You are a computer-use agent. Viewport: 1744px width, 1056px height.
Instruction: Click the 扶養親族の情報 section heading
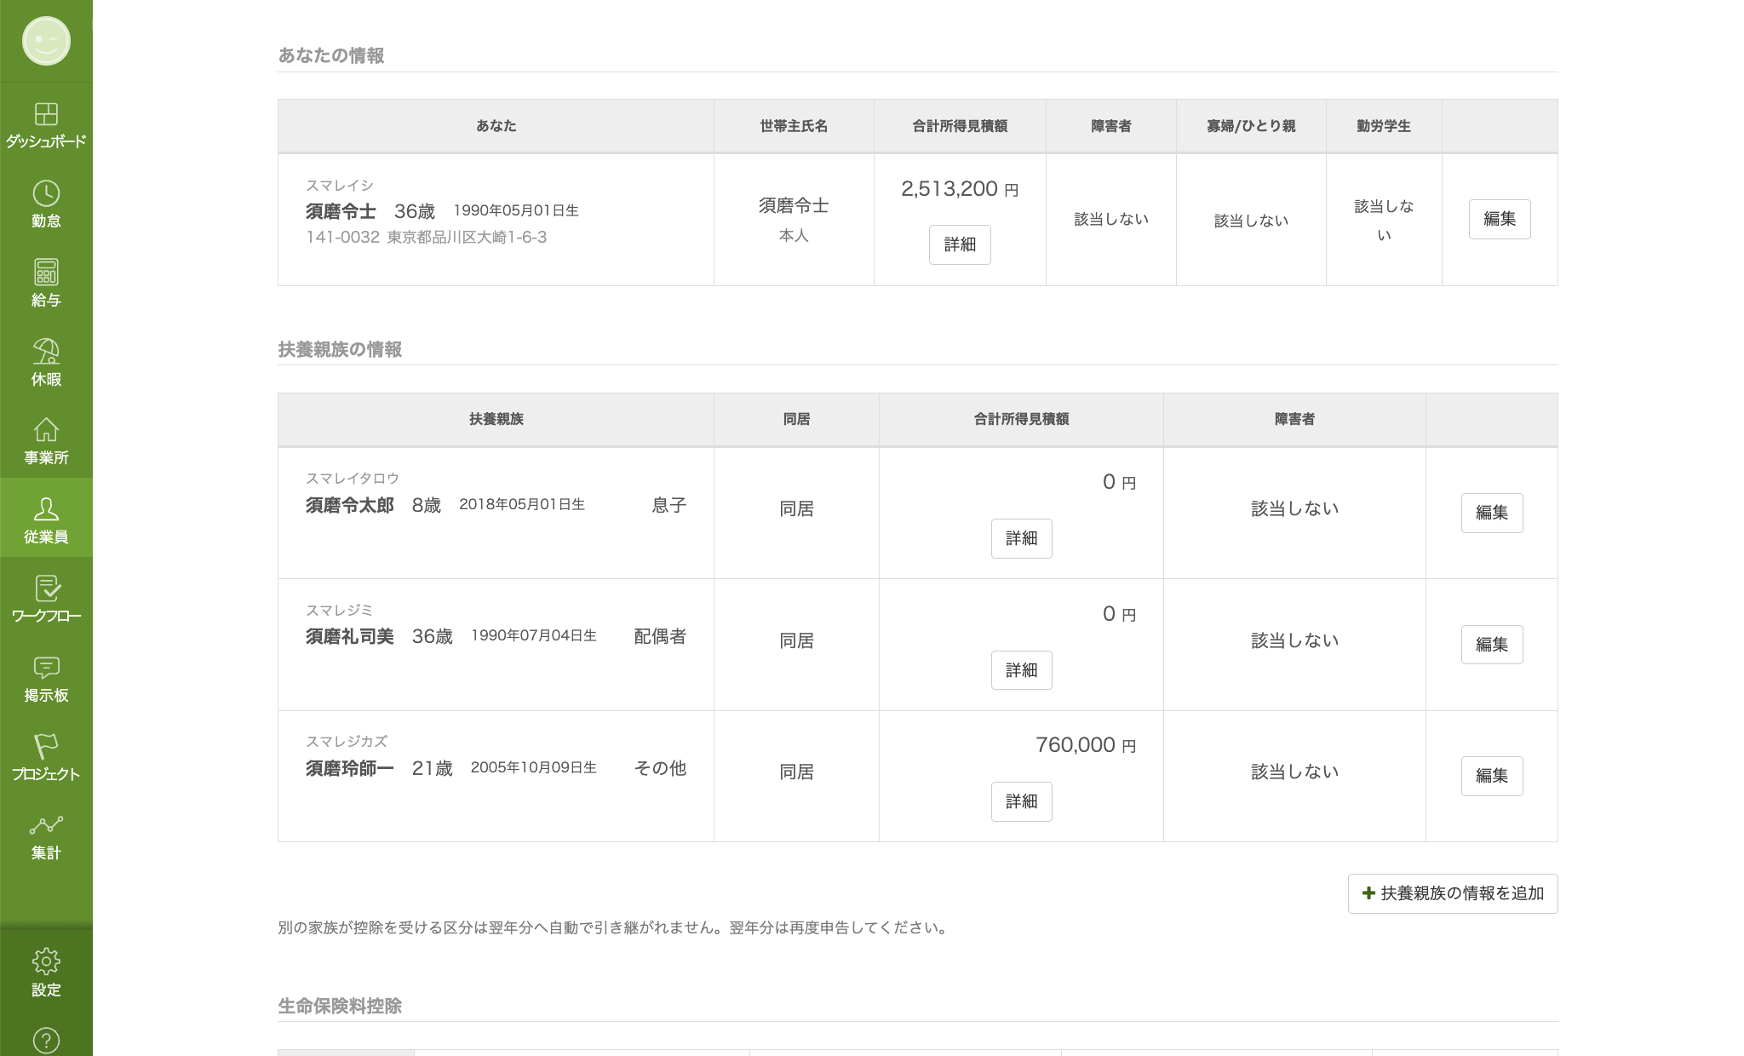(x=340, y=350)
